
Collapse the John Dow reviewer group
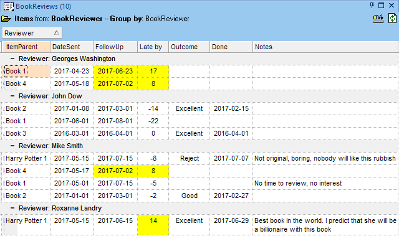[12, 96]
